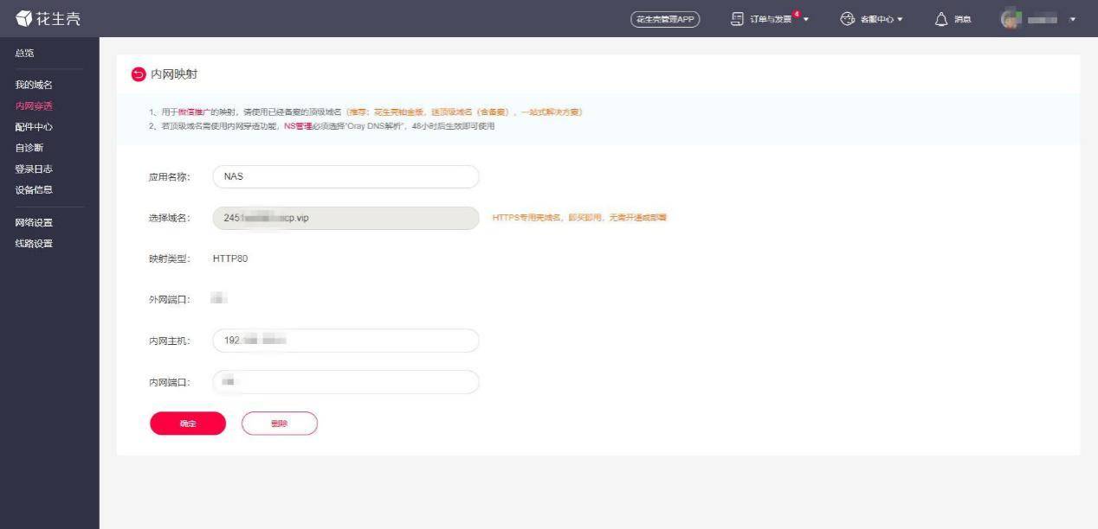The image size is (1098, 529).
Task: Click the 花生壳管理APP button
Action: [x=665, y=20]
